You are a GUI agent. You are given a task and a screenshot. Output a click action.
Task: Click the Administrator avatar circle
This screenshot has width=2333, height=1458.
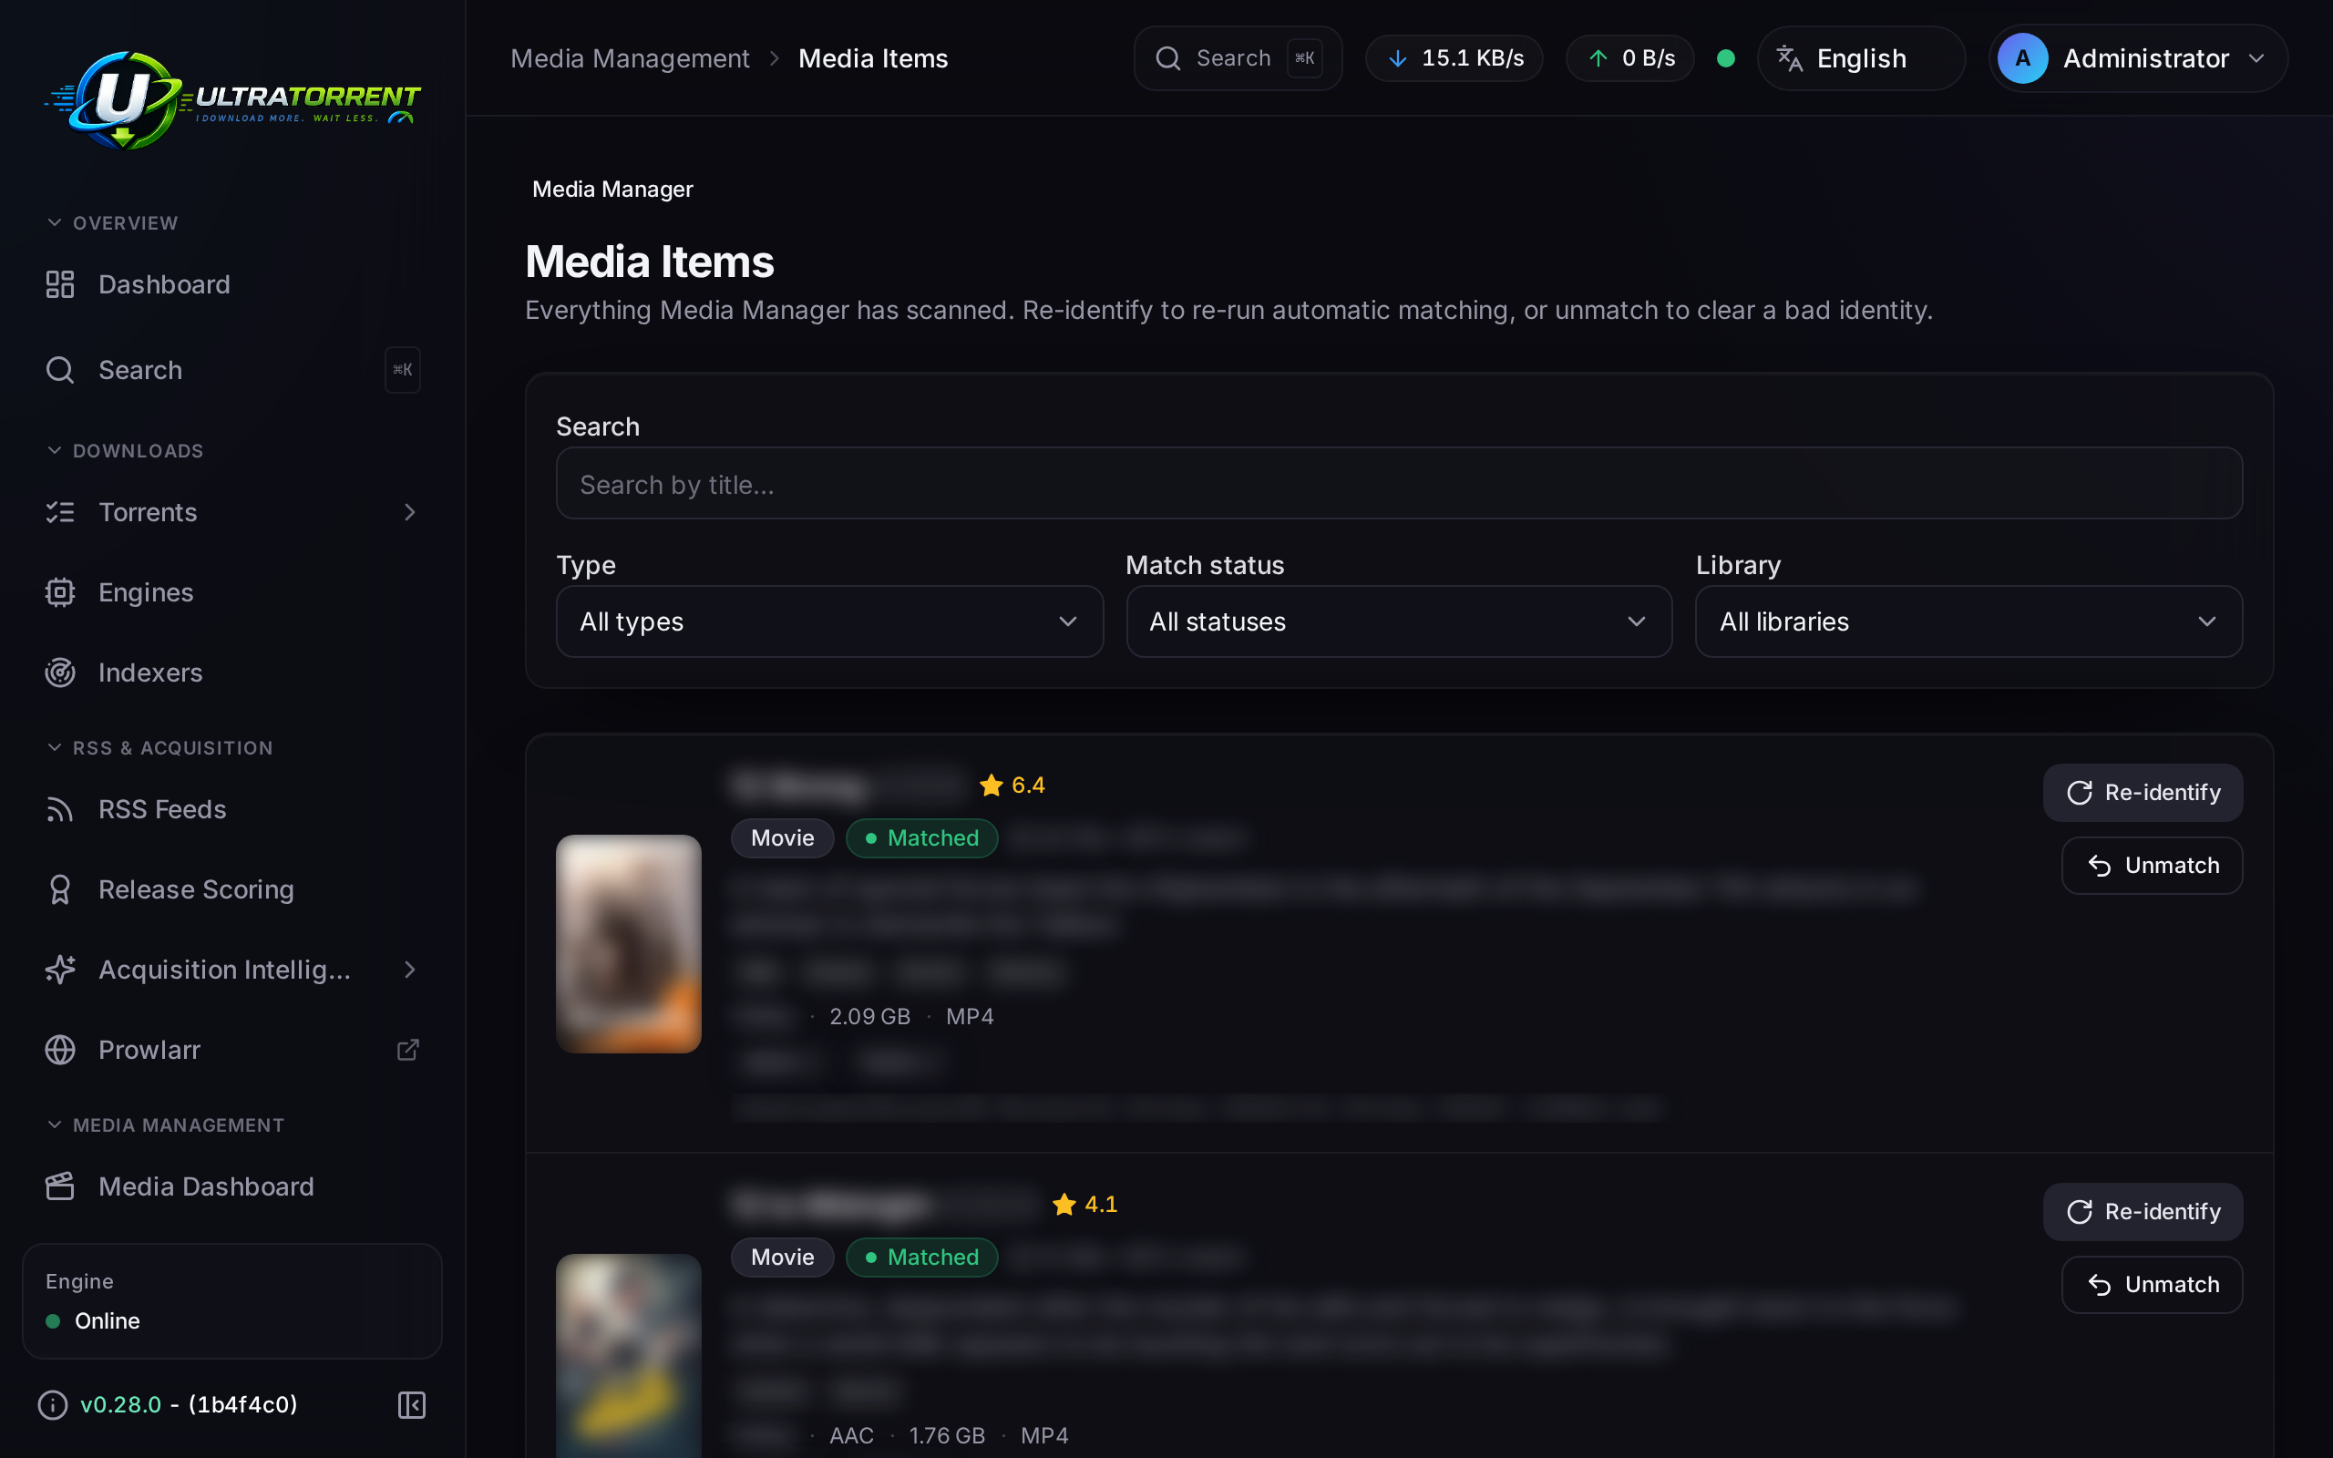pyautogui.click(x=2022, y=57)
